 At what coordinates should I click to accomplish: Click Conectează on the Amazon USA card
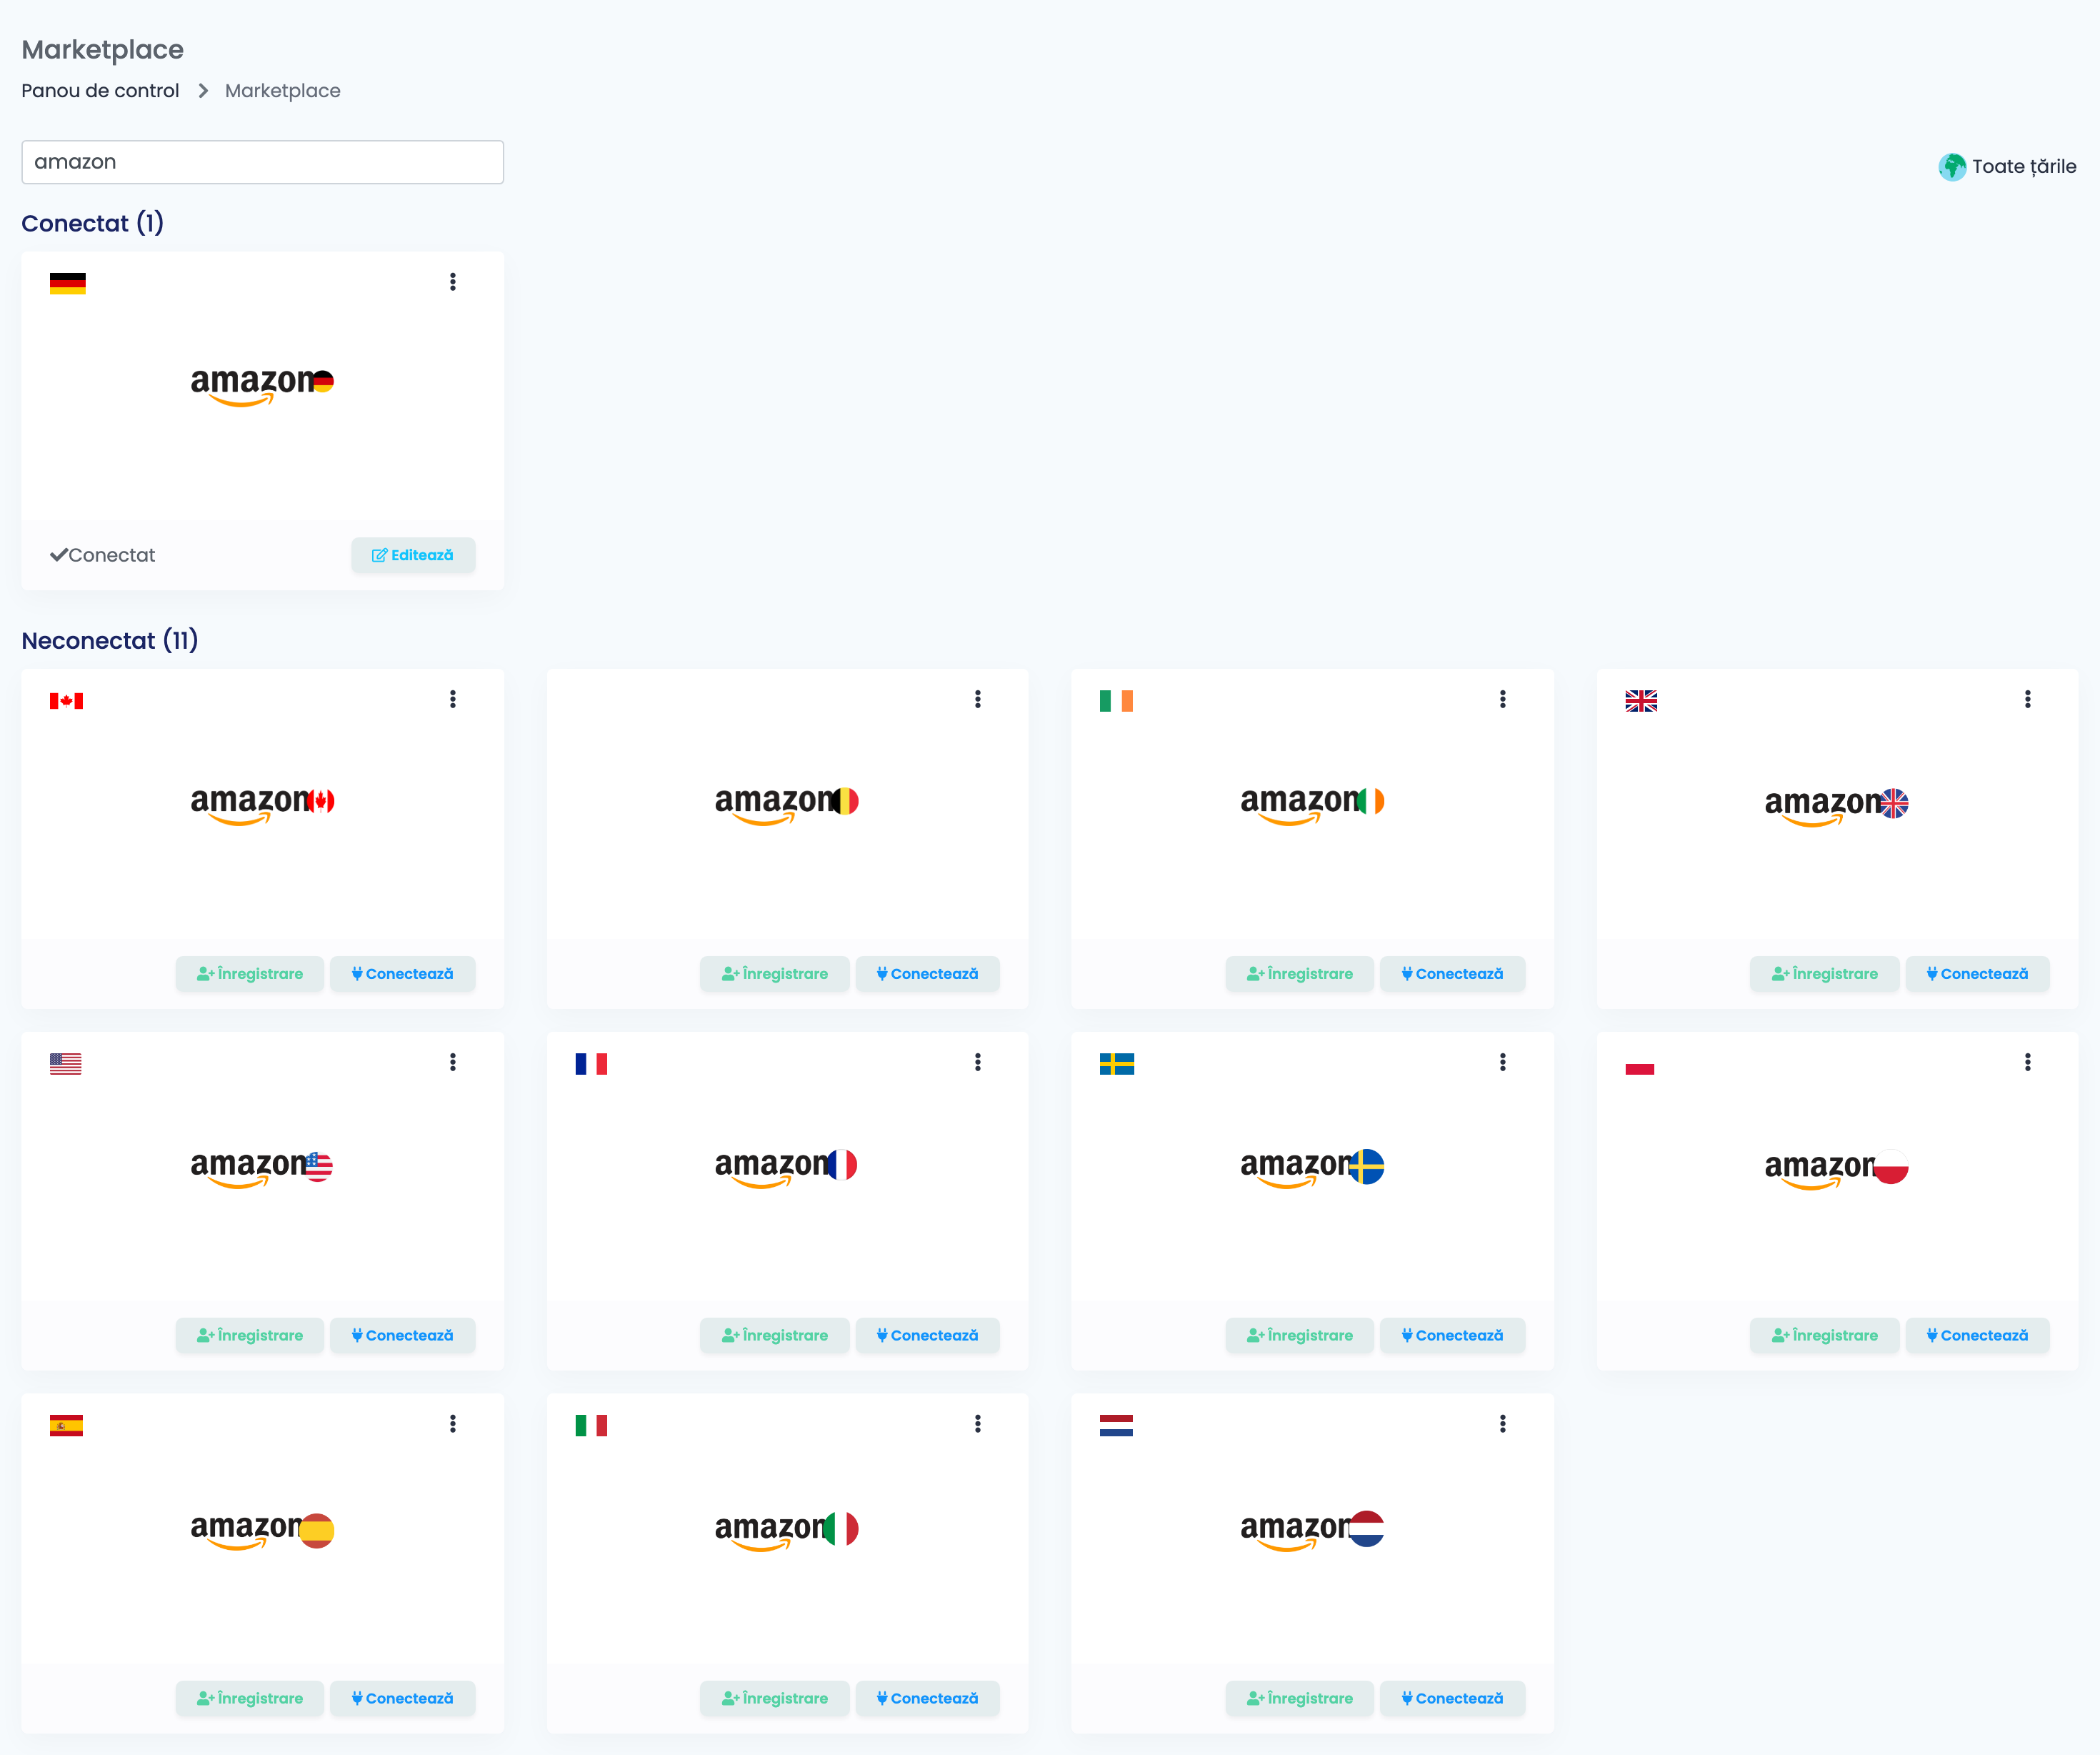(x=403, y=1336)
